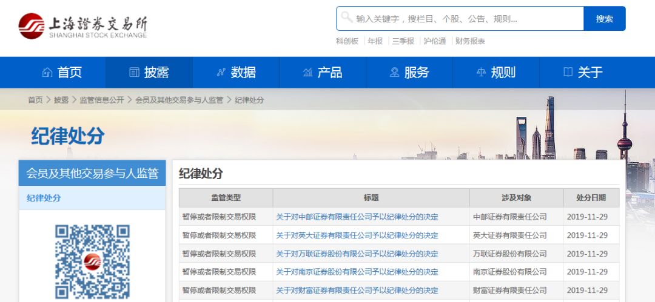
Task: Go to 披露 in the breadcrumb
Action: pyautogui.click(x=61, y=100)
